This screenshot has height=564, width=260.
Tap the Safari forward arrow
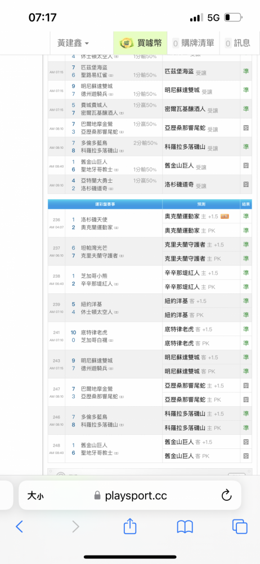tap(75, 527)
